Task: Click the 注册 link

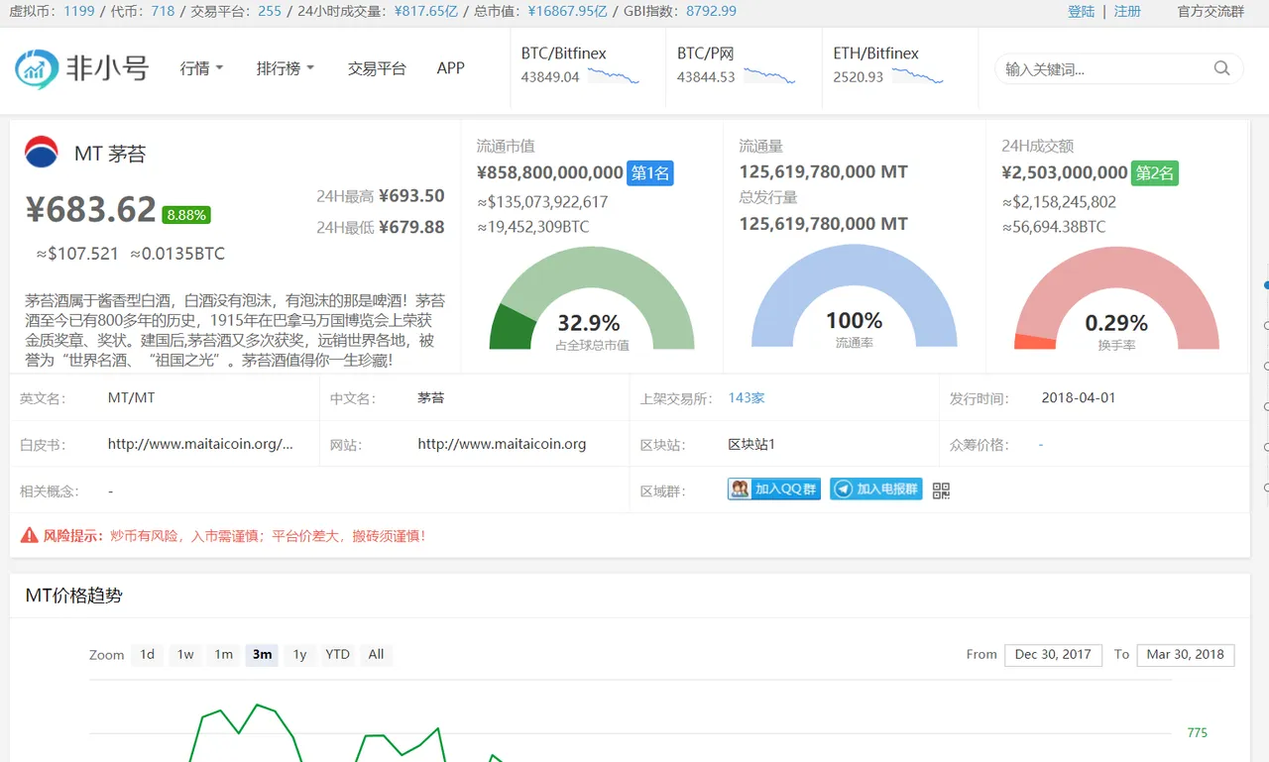Action: (x=1127, y=12)
